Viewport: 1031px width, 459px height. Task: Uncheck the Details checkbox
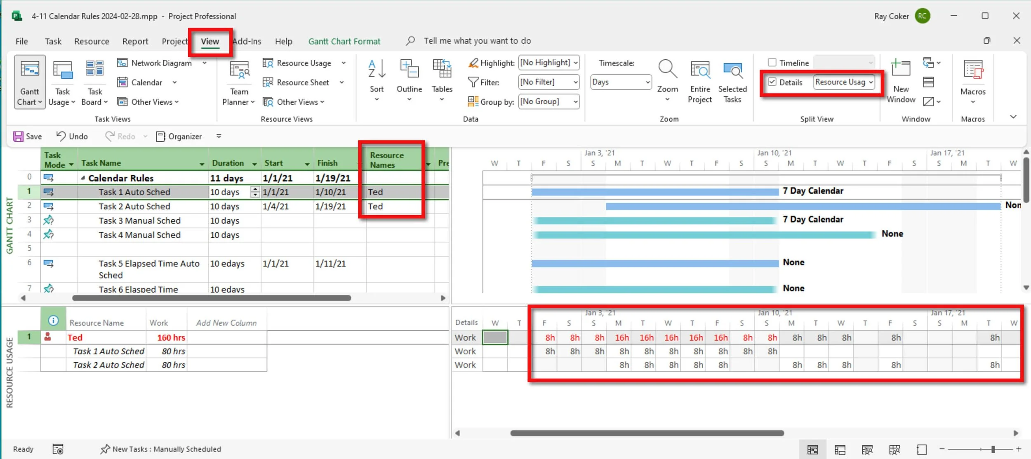click(772, 82)
